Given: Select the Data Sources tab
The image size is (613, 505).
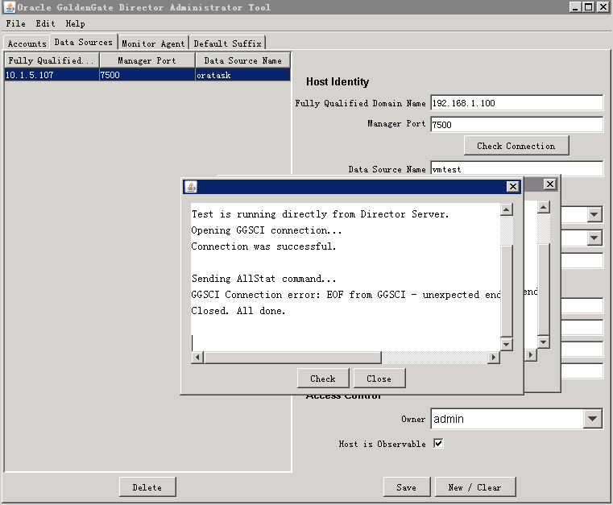Looking at the screenshot, I should 83,42.
